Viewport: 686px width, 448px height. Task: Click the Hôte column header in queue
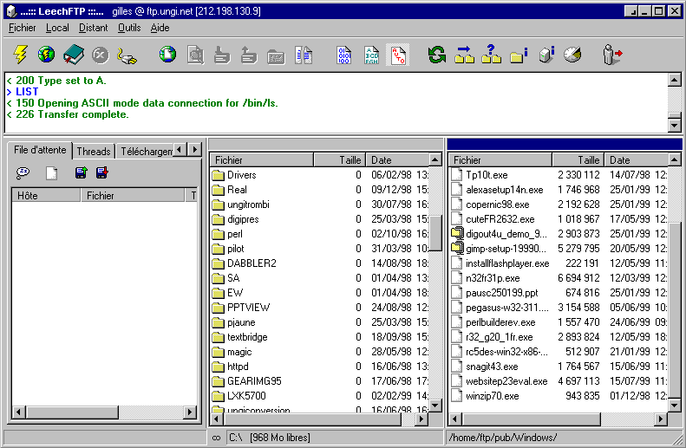click(46, 195)
